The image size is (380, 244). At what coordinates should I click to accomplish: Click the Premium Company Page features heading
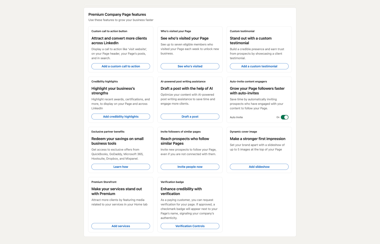click(117, 14)
